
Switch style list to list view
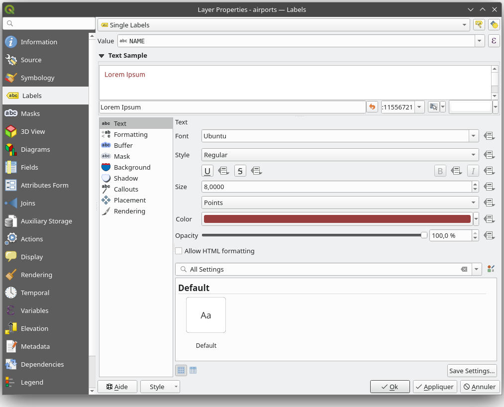[x=193, y=370]
